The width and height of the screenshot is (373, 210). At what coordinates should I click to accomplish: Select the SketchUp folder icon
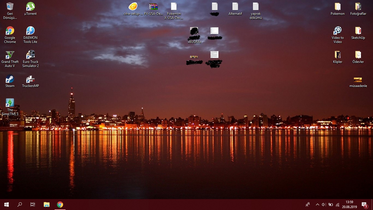click(358, 31)
